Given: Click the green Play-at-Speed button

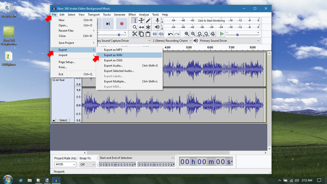Looking at the screenshot, I should 222,34.
